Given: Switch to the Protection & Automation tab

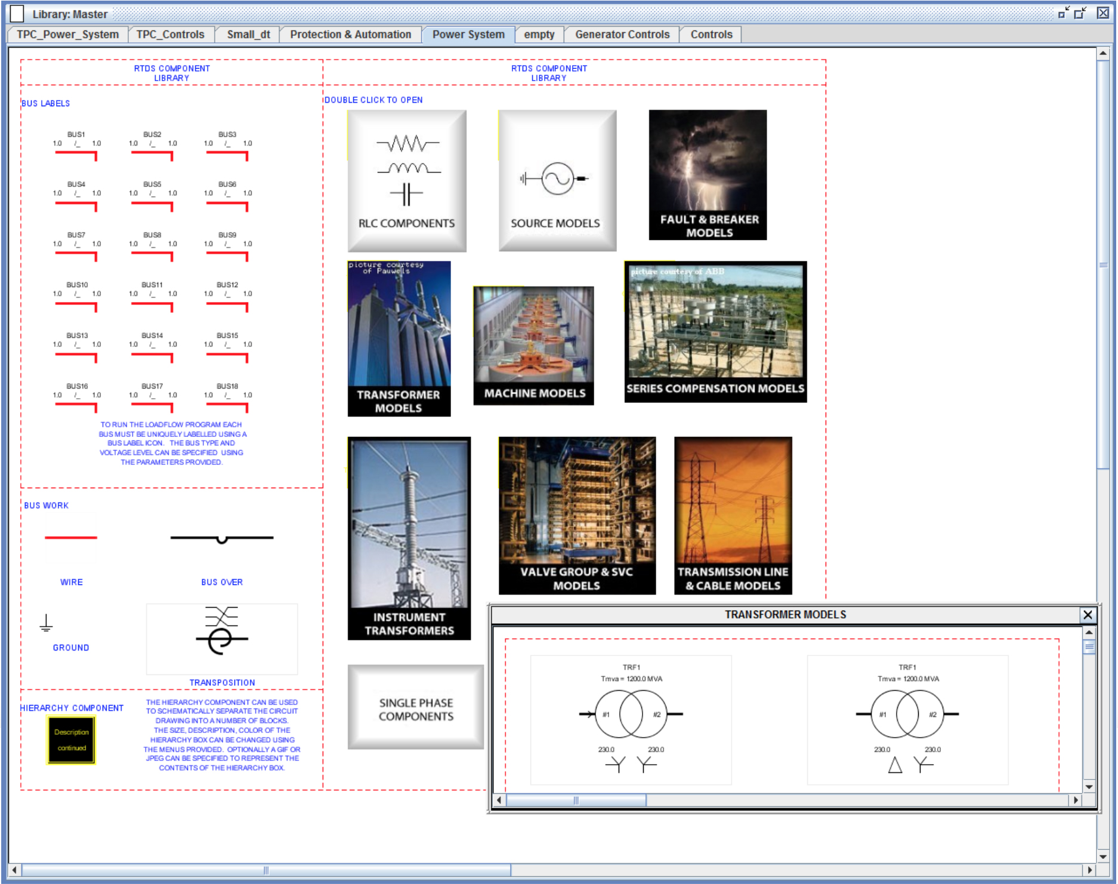Looking at the screenshot, I should pos(350,35).
